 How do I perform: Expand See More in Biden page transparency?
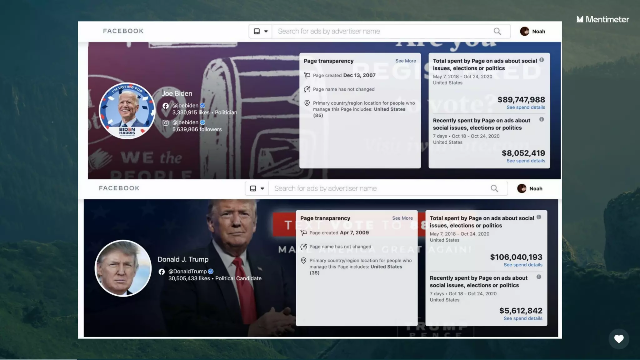[x=405, y=61]
